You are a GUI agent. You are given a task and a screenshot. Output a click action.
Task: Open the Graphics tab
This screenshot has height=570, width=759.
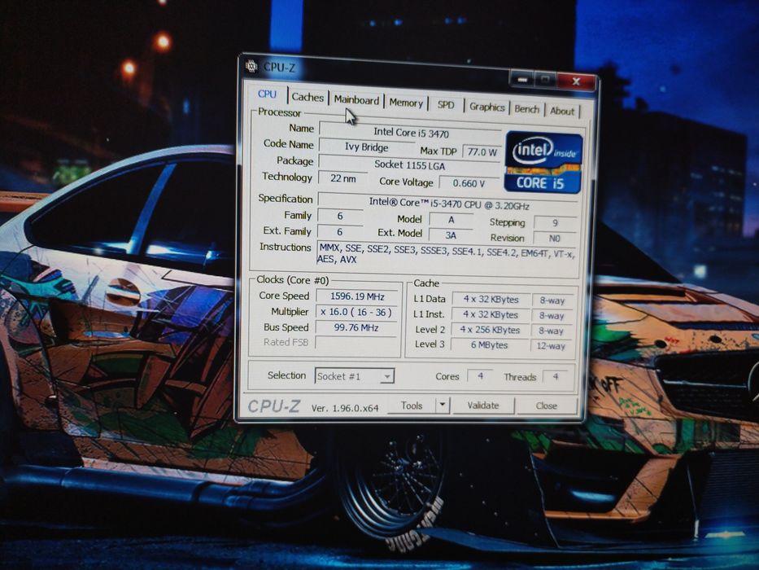point(487,107)
